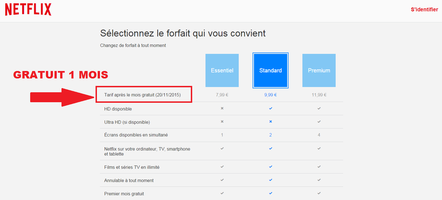Click the Annulable à tout moment checkmark under Essentiel
This screenshot has width=442, height=200.
point(222,180)
